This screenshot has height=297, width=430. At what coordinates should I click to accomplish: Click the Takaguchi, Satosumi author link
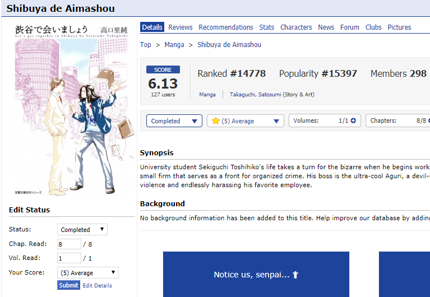coord(255,95)
